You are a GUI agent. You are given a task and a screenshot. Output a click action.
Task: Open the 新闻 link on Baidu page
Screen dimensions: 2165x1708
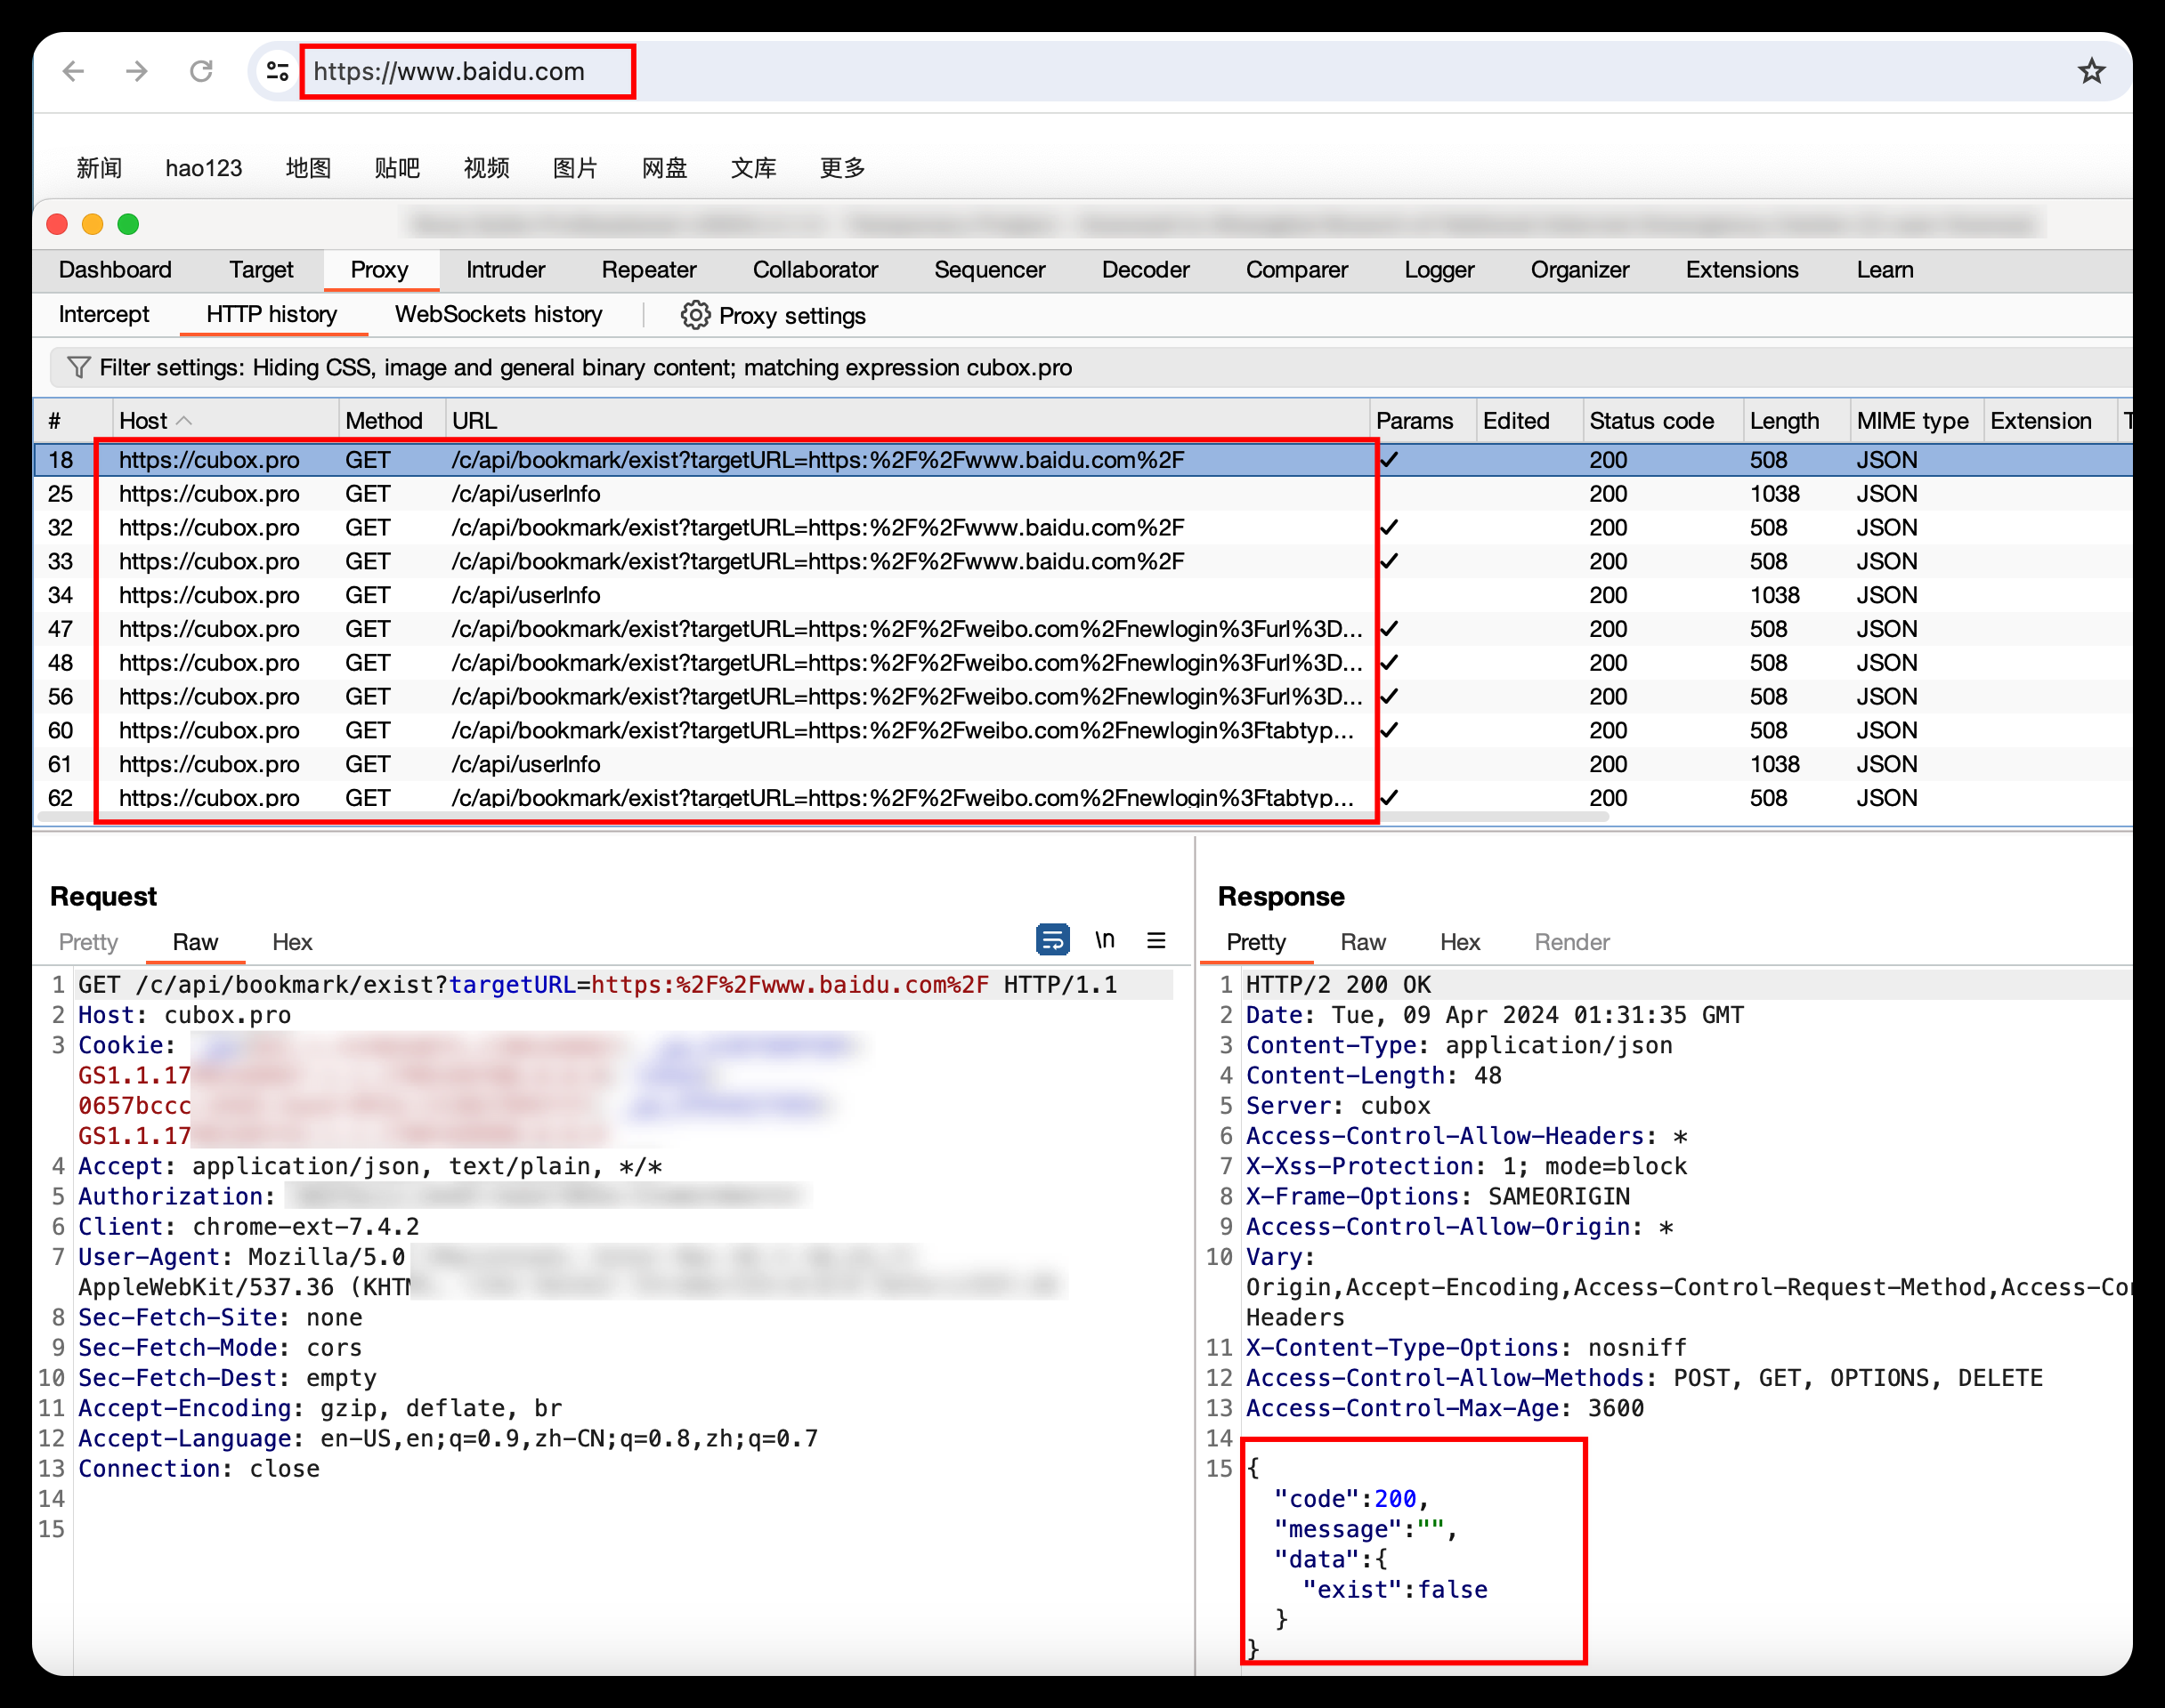point(99,168)
